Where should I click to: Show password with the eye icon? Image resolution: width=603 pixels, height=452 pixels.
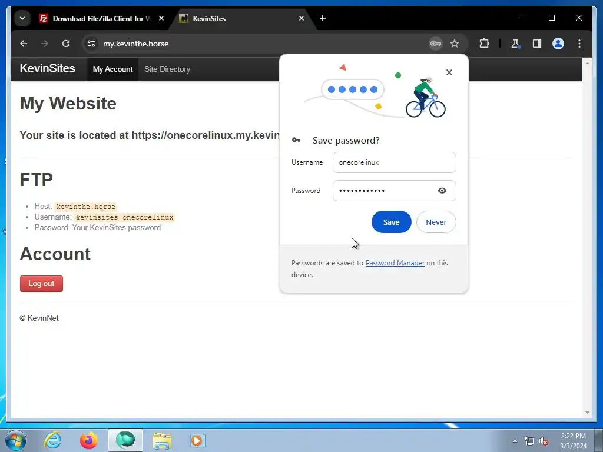pos(442,191)
